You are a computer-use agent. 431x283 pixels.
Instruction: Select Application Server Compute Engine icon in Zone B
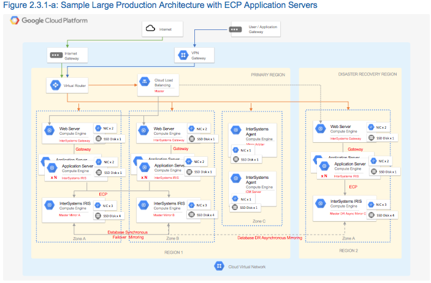145,167
